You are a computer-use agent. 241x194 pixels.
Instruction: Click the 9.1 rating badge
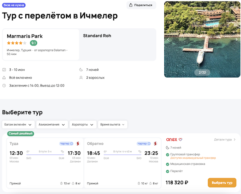point(34,43)
